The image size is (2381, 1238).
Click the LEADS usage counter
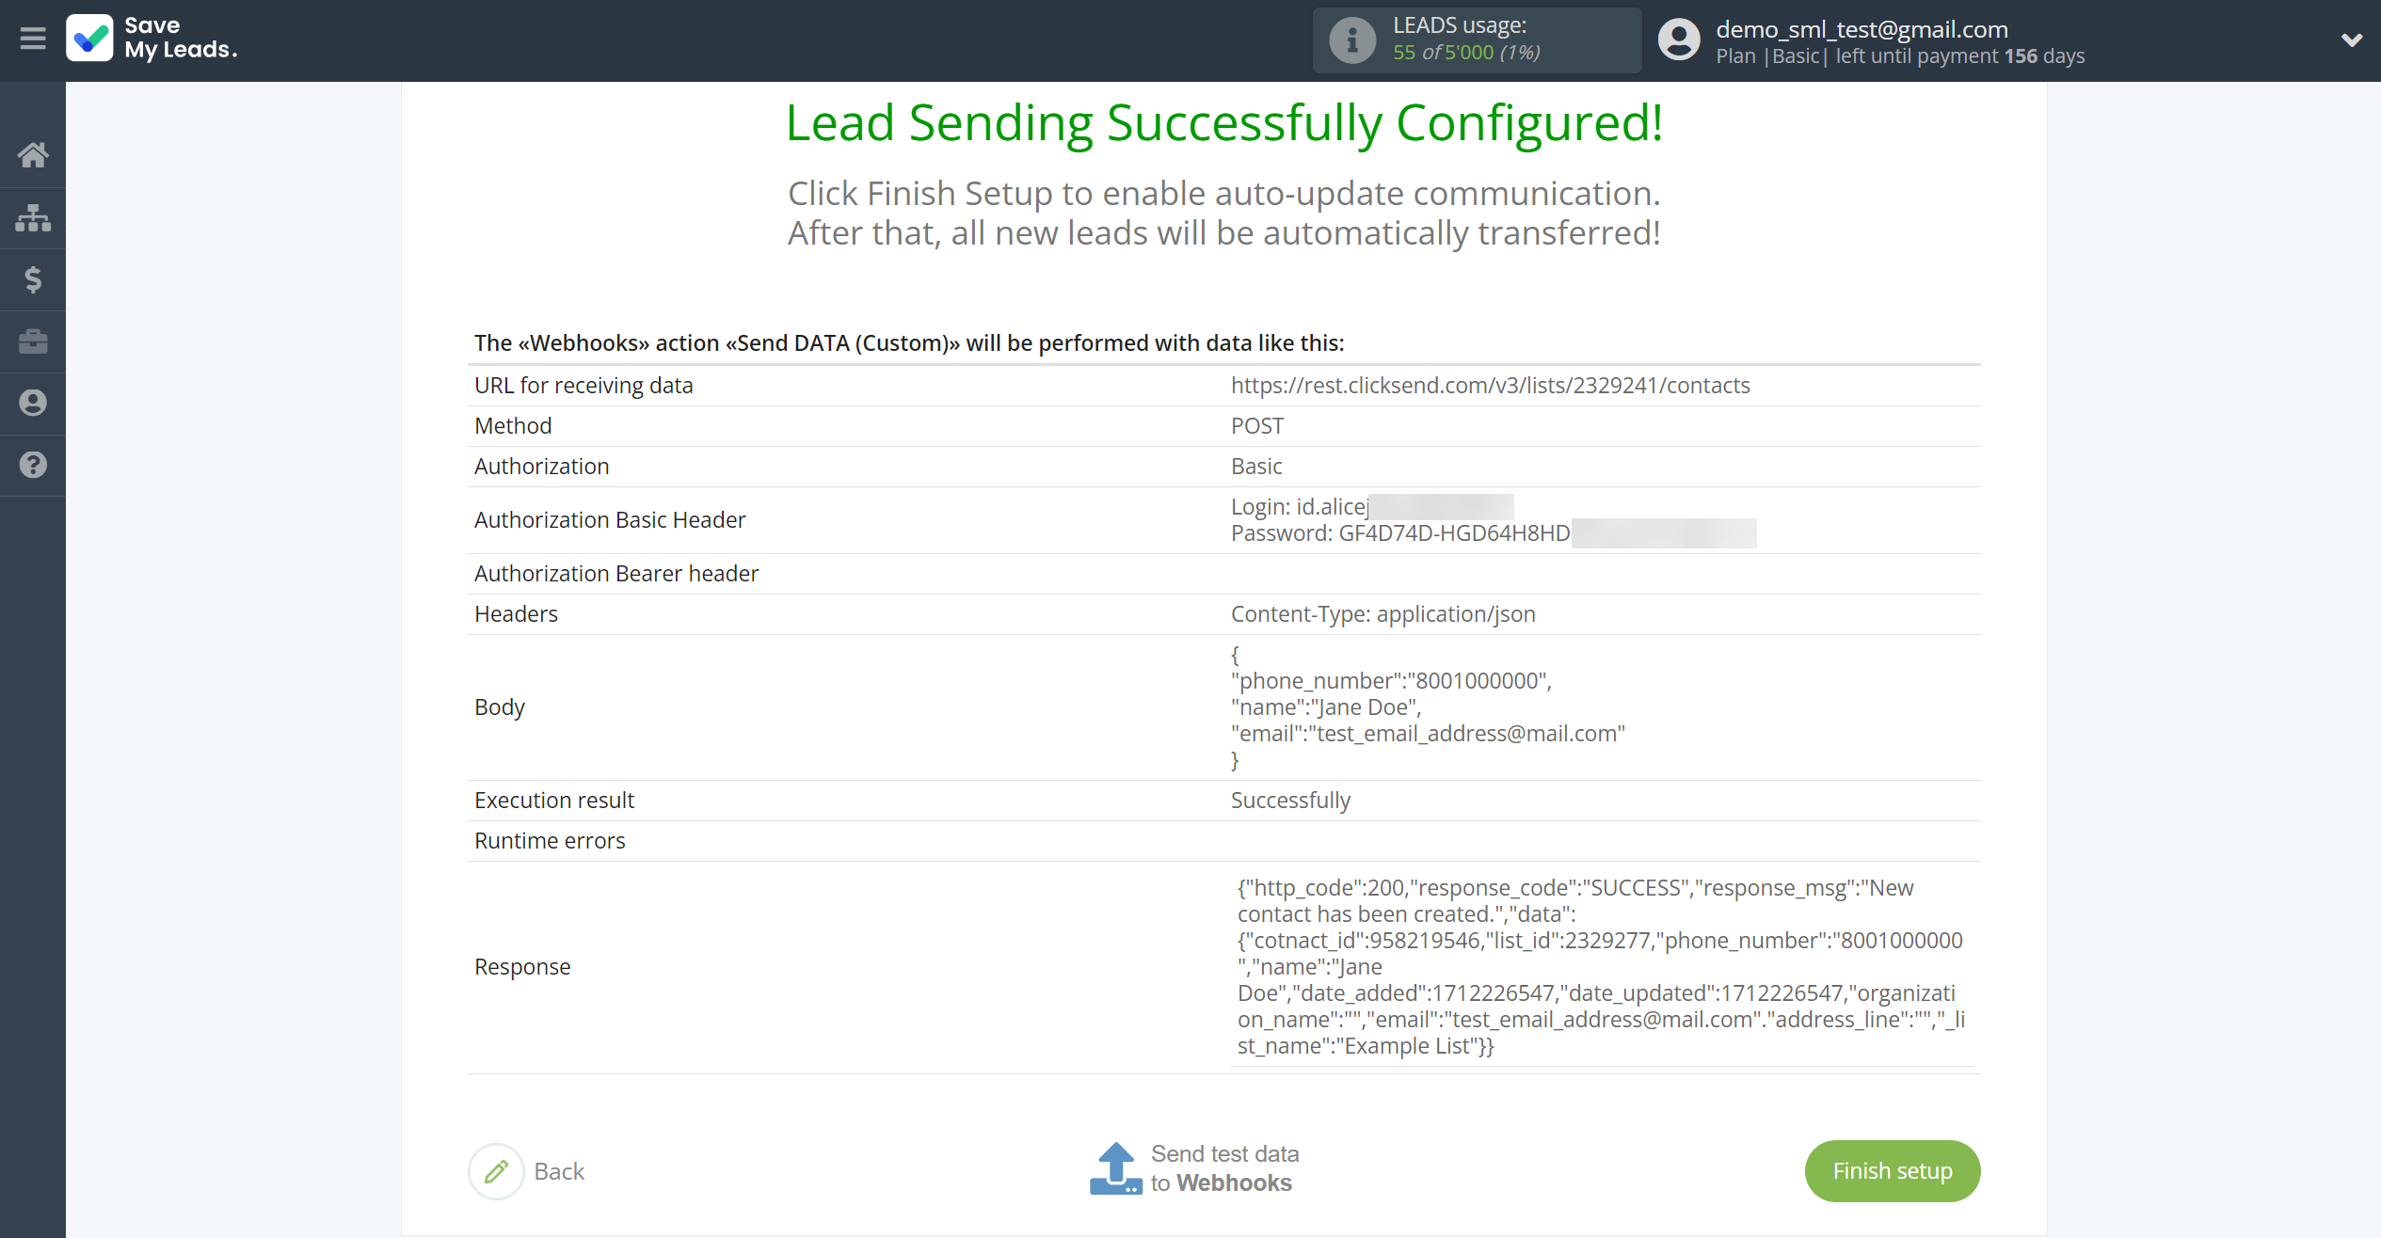(x=1466, y=53)
